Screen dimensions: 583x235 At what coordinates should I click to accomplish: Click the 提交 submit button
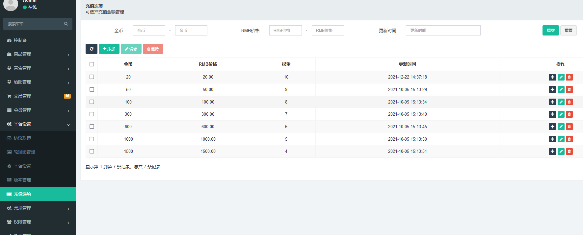coord(550,30)
